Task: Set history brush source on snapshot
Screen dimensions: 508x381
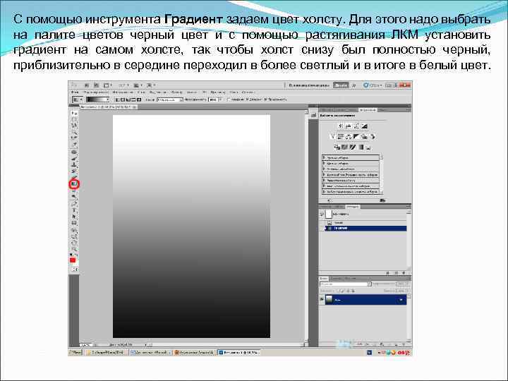Action: [322, 214]
